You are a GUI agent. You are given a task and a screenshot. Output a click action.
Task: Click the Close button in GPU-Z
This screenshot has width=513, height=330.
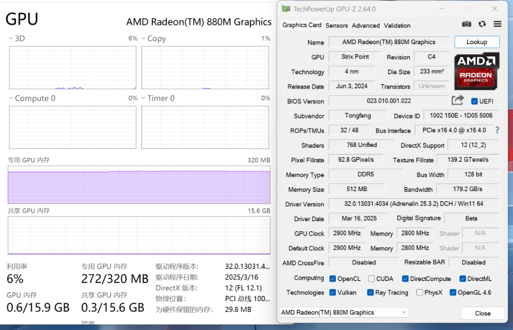[x=483, y=313]
